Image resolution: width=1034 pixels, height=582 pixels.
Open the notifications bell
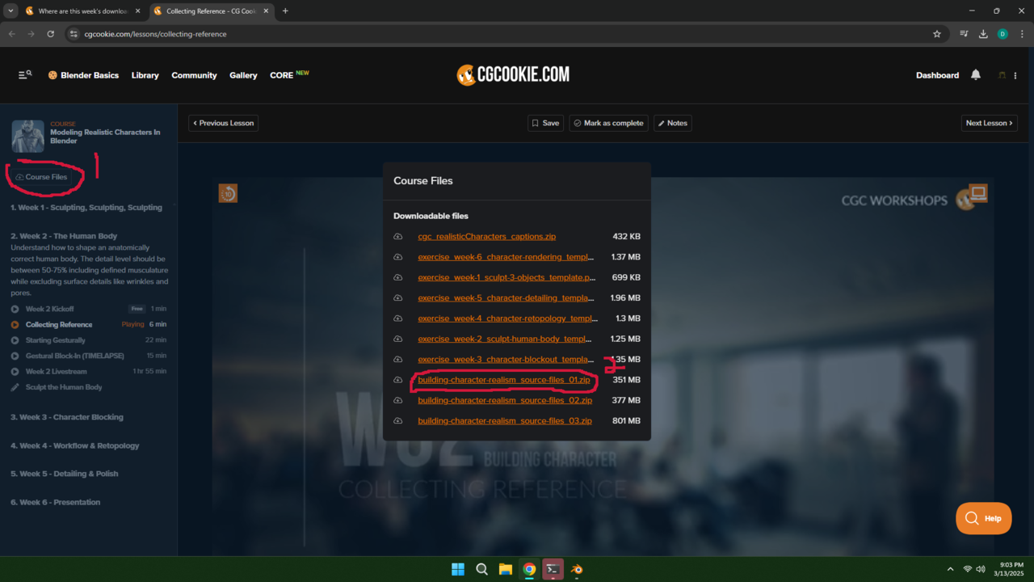(976, 75)
